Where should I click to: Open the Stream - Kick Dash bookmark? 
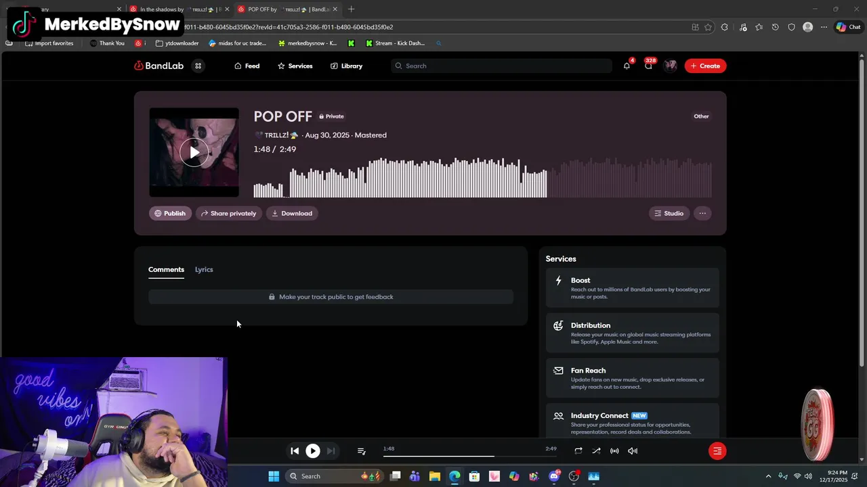click(x=395, y=43)
